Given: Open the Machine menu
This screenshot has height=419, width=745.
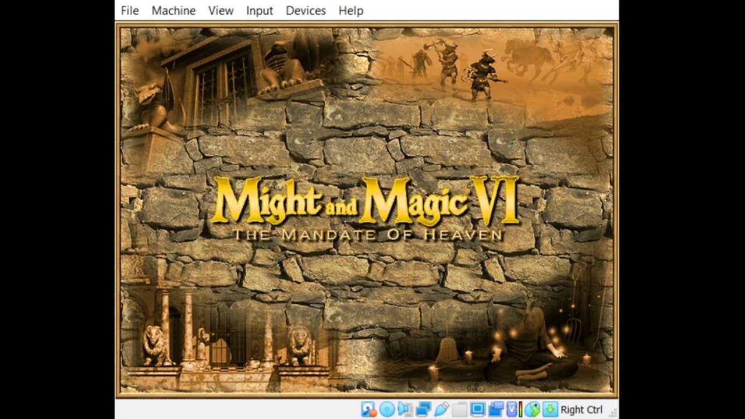Looking at the screenshot, I should coord(173,10).
